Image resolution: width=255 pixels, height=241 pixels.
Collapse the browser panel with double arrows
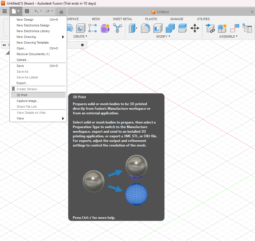(4, 45)
